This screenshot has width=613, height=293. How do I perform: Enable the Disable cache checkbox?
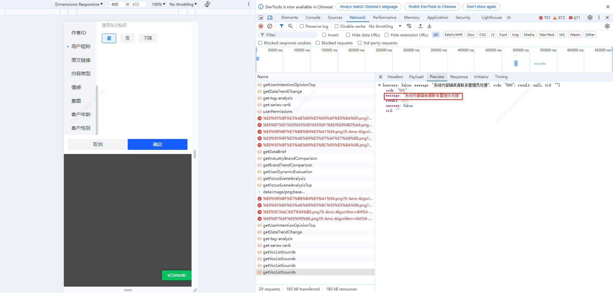[x=337, y=26]
